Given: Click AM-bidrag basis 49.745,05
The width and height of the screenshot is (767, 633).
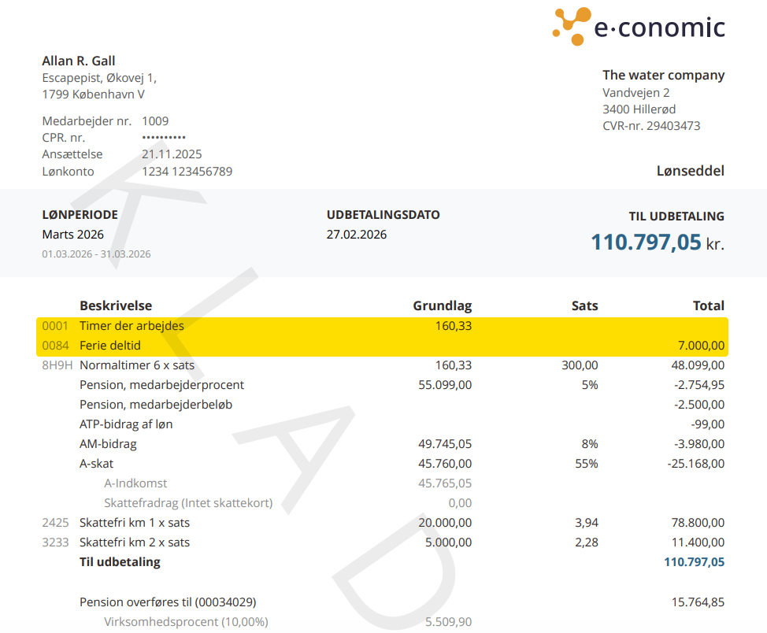Looking at the screenshot, I should 445,444.
